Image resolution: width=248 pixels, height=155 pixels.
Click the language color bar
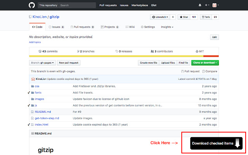click(x=124, y=56)
